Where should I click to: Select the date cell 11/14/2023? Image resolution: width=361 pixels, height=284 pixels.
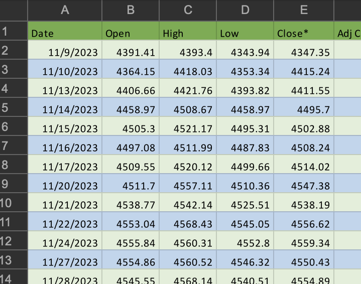point(65,107)
